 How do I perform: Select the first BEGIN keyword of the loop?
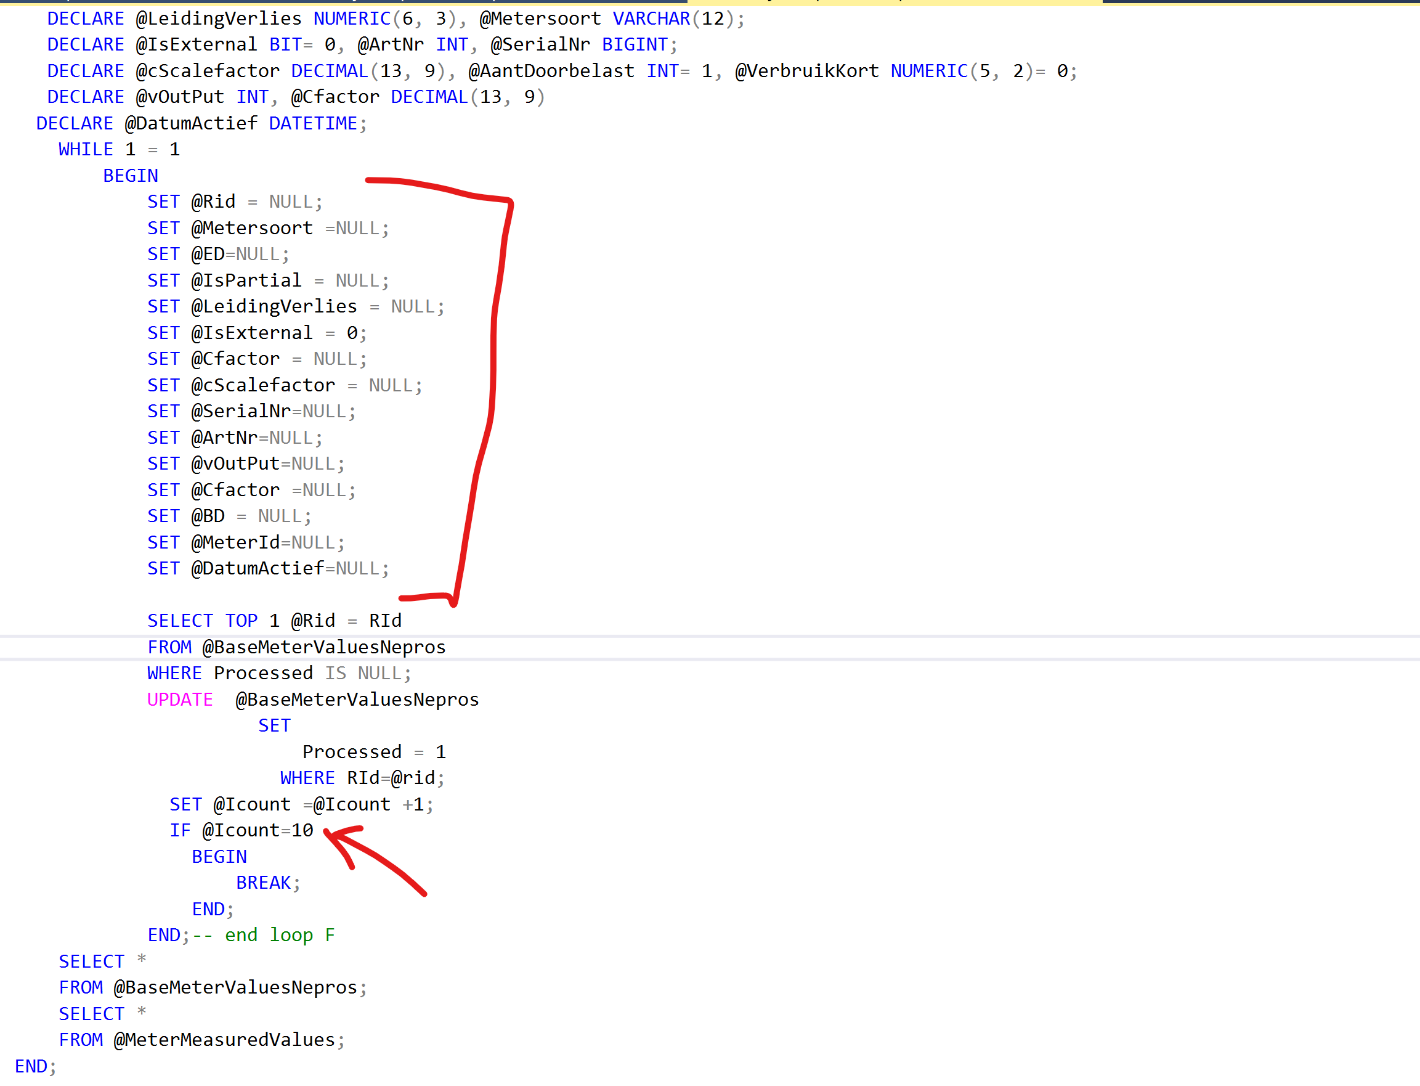point(130,175)
